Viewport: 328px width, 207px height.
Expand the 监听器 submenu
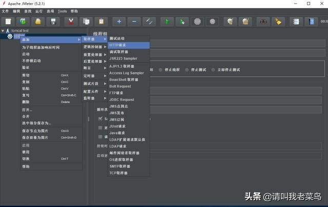coord(95,98)
